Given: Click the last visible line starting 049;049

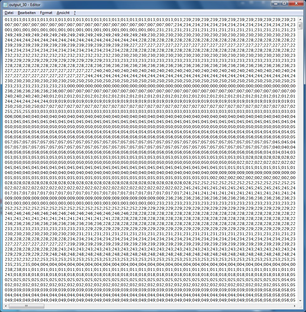Looking at the screenshot, I should tap(150, 300).
